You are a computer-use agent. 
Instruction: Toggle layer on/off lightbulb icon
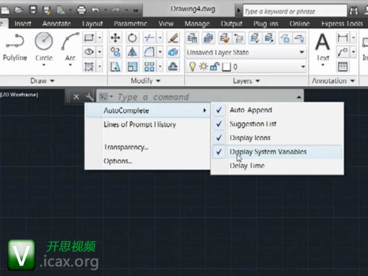[192, 67]
